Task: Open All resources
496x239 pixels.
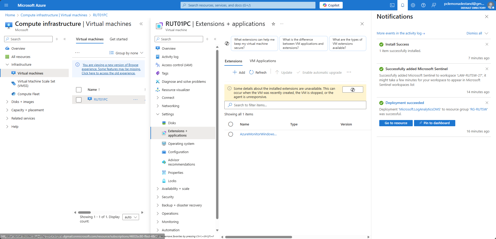Action: (21, 57)
